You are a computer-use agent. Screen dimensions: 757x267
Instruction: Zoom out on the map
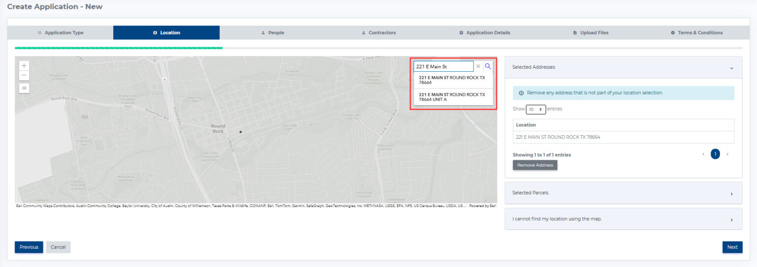click(x=24, y=76)
